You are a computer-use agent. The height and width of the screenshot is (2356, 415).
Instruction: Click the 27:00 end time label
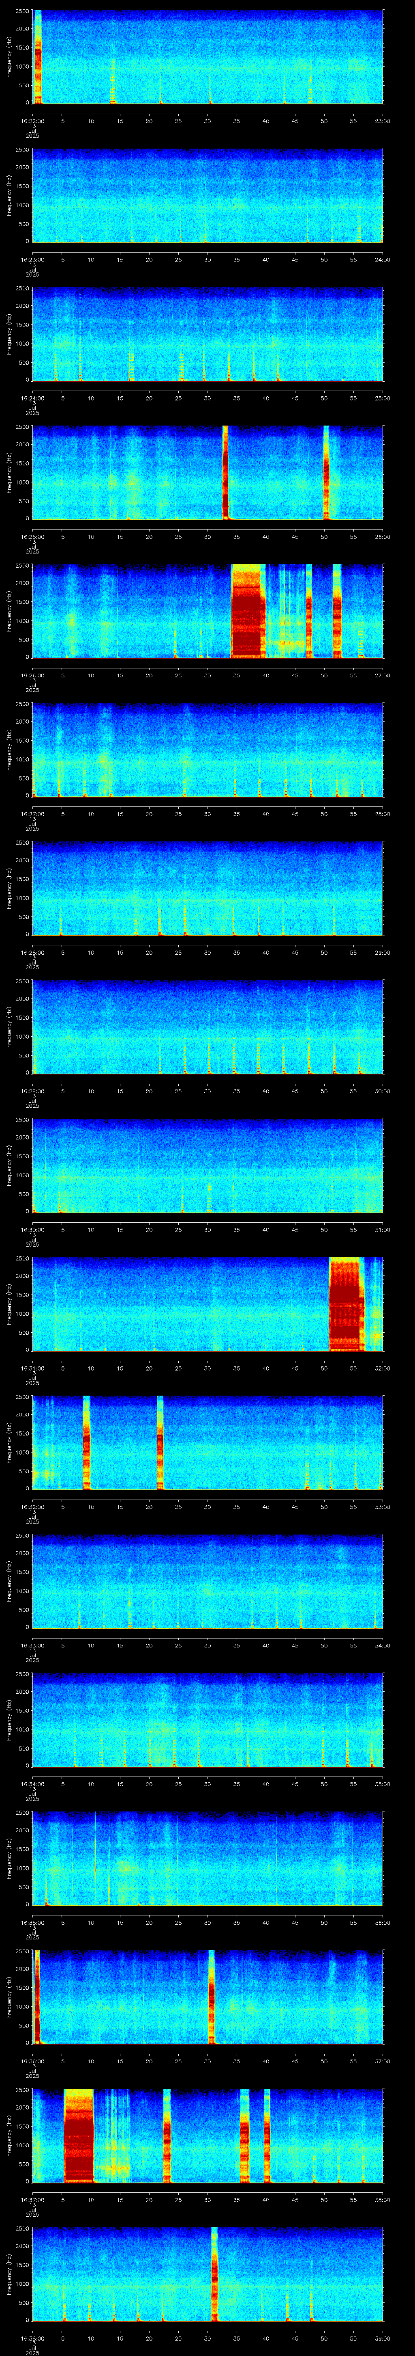click(382, 675)
